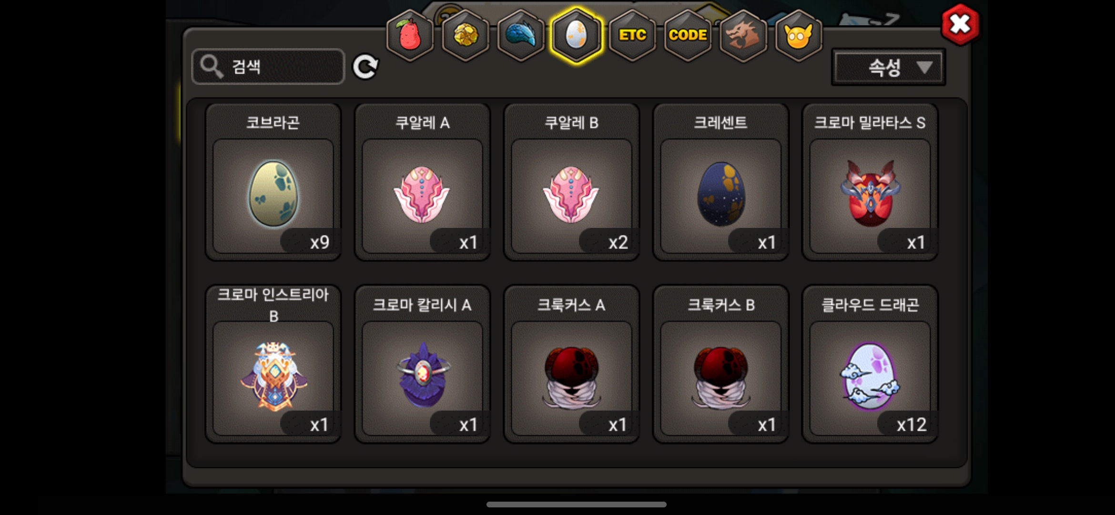
Task: Pick the 크레센트 dark blue egg
Action: pyautogui.click(x=720, y=182)
